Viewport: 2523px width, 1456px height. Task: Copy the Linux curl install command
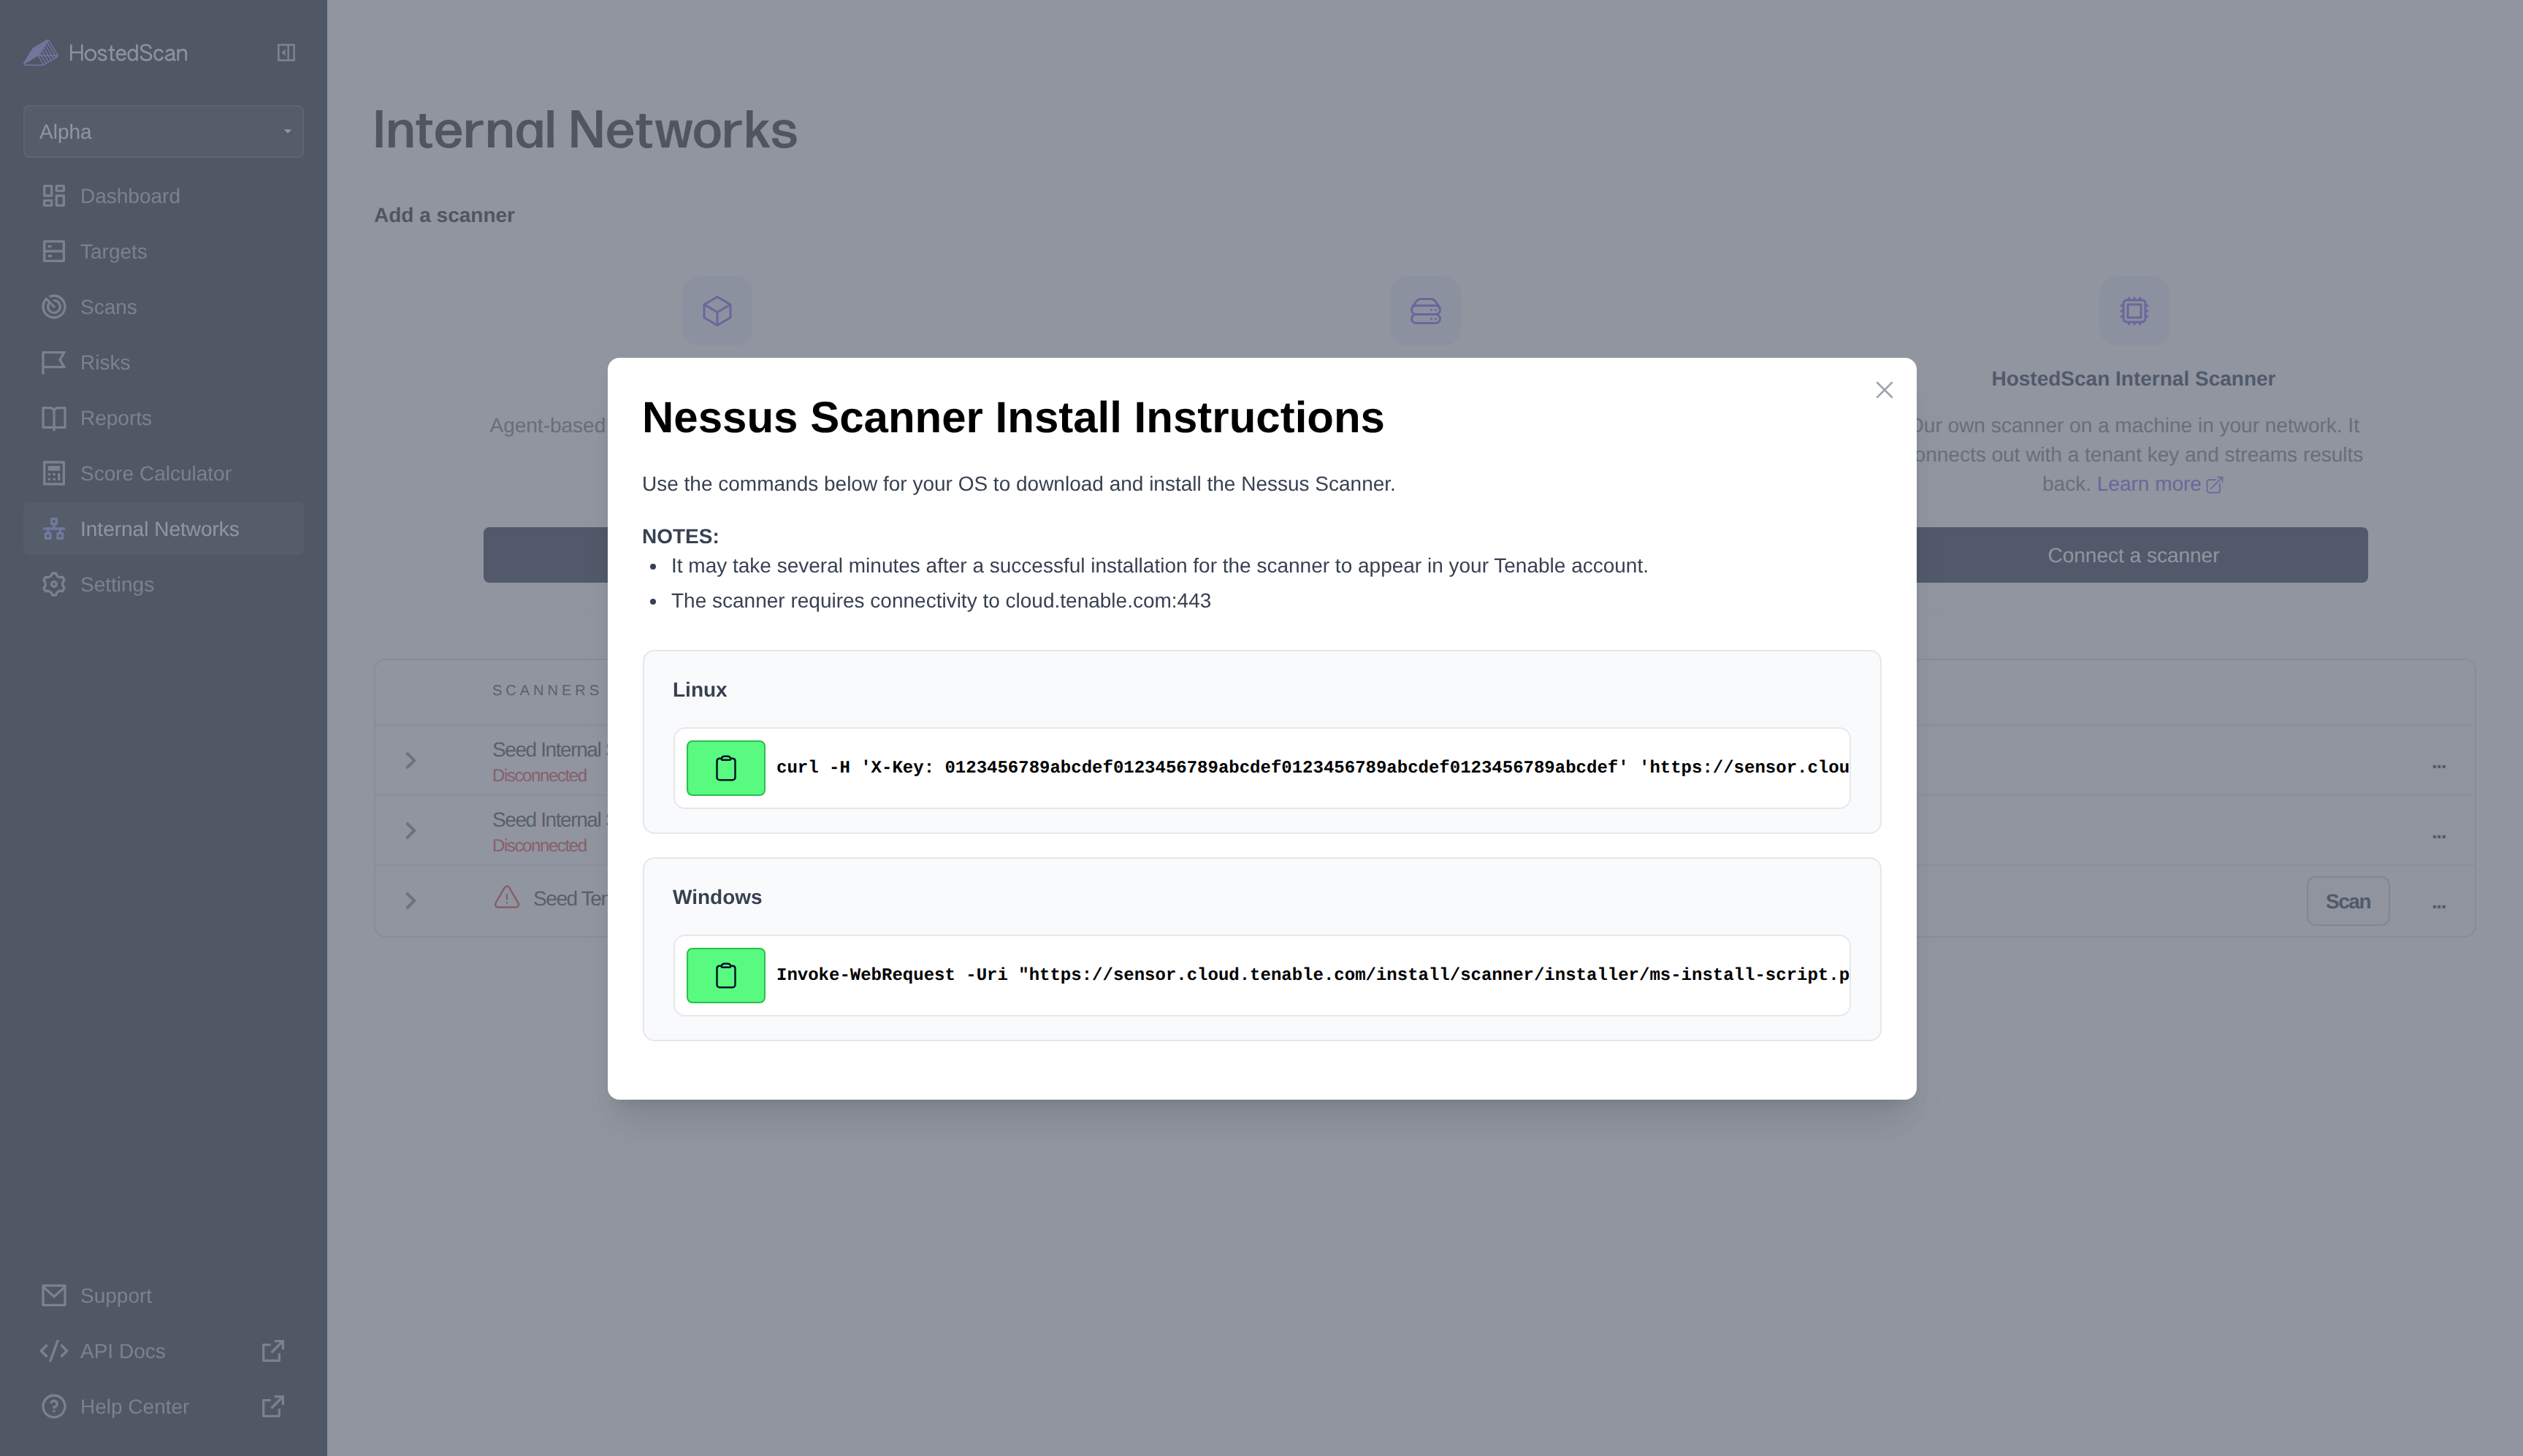click(725, 768)
